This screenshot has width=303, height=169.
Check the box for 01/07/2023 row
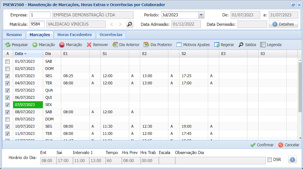[x=8, y=62]
